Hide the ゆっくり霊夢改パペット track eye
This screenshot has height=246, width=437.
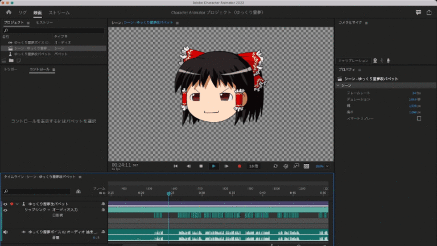pyautogui.click(x=5, y=204)
